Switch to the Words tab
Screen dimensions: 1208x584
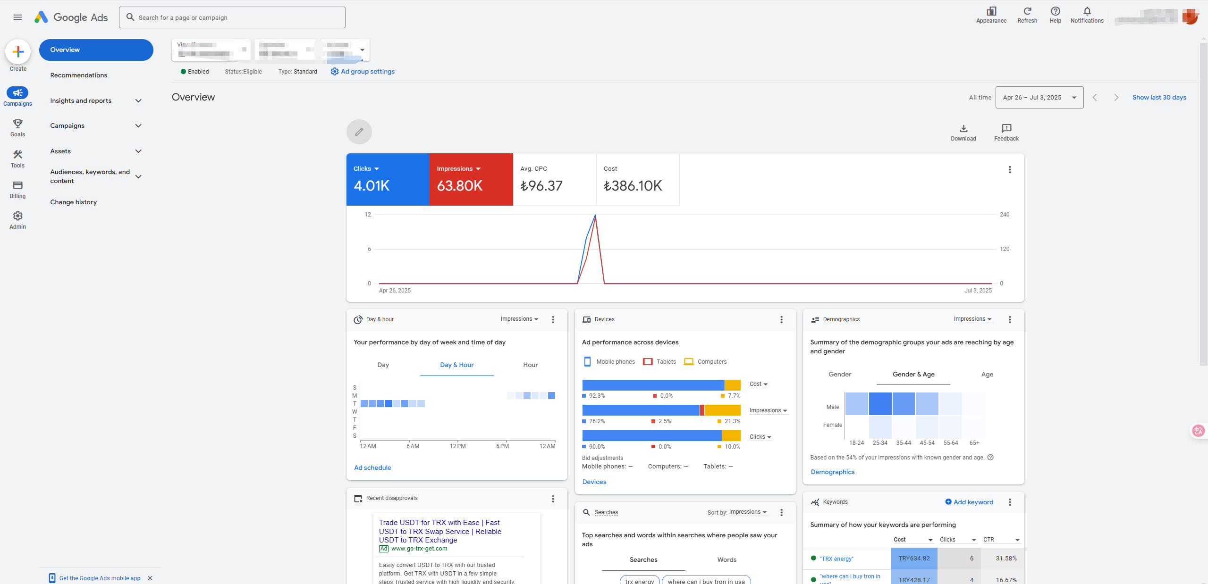[x=726, y=559]
